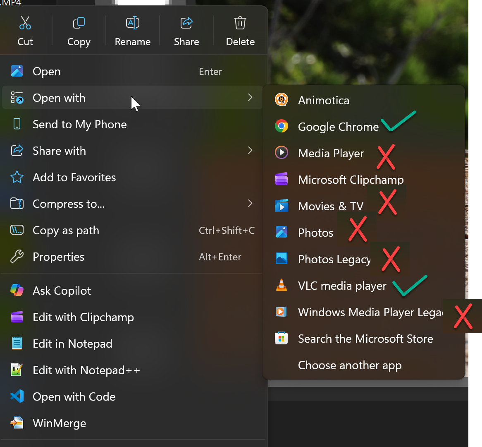Click the Microsoft Clipchamp icon in submenu
This screenshot has height=447, width=482.
pos(281,179)
